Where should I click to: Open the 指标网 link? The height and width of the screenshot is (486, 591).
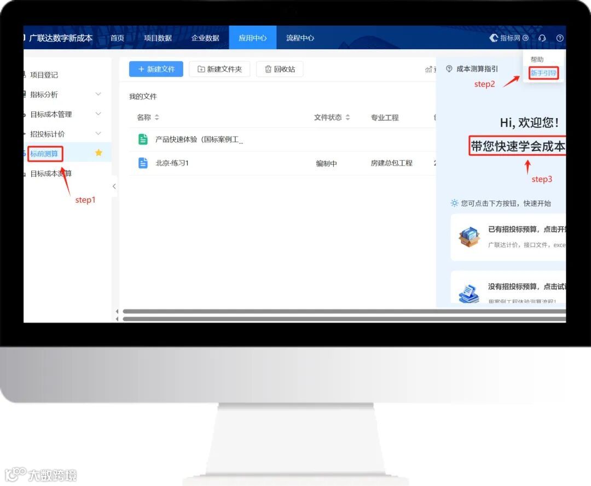(509, 38)
